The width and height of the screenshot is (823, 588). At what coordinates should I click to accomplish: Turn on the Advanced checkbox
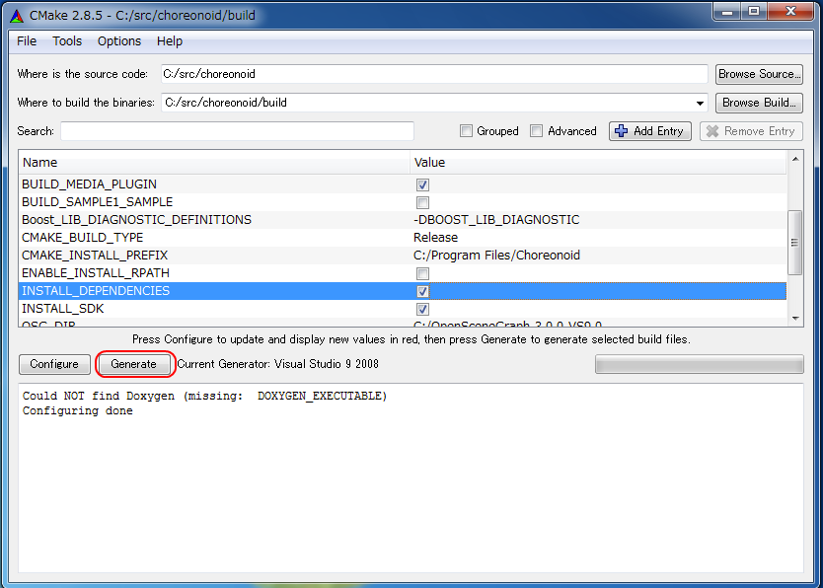click(537, 131)
